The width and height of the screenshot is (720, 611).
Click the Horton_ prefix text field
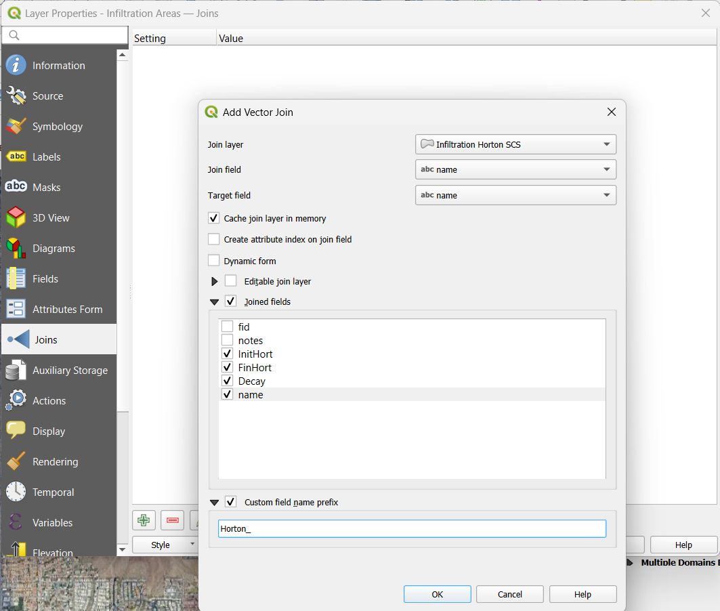[x=412, y=529]
